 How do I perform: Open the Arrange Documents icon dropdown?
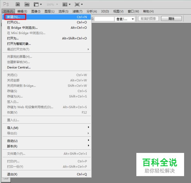tap(67, 4)
